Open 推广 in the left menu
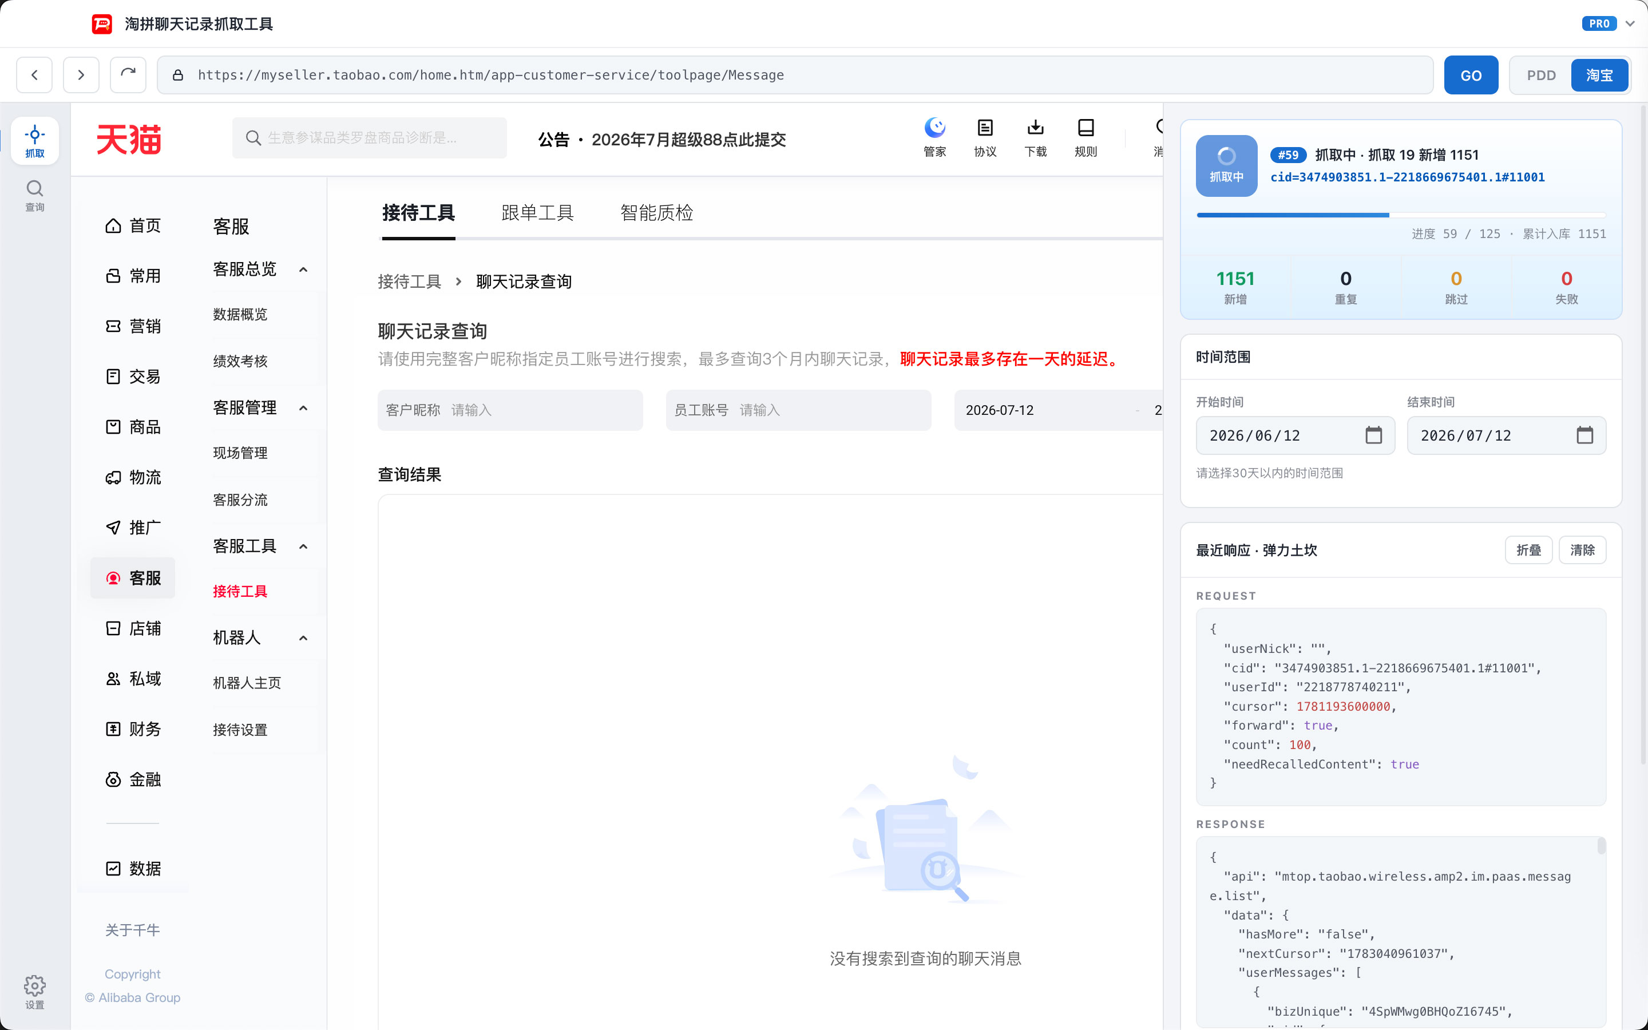The width and height of the screenshot is (1648, 1030). [133, 528]
